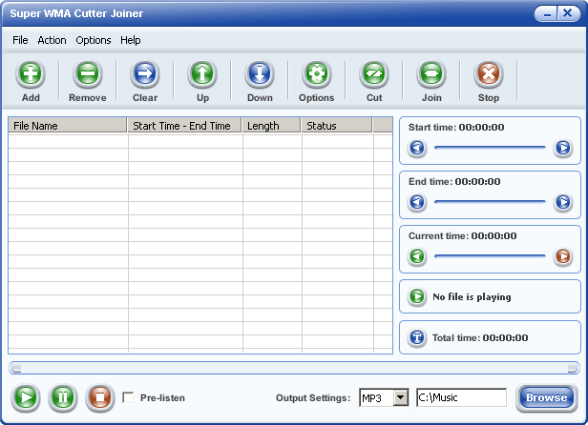Image resolution: width=588 pixels, height=425 pixels.
Task: Step Start time forward with right arrow
Action: pyautogui.click(x=563, y=148)
